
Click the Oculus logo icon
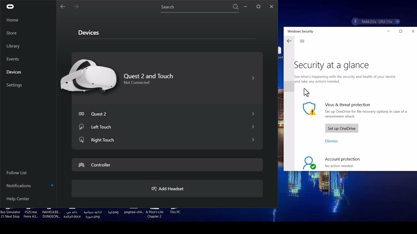pyautogui.click(x=10, y=6)
